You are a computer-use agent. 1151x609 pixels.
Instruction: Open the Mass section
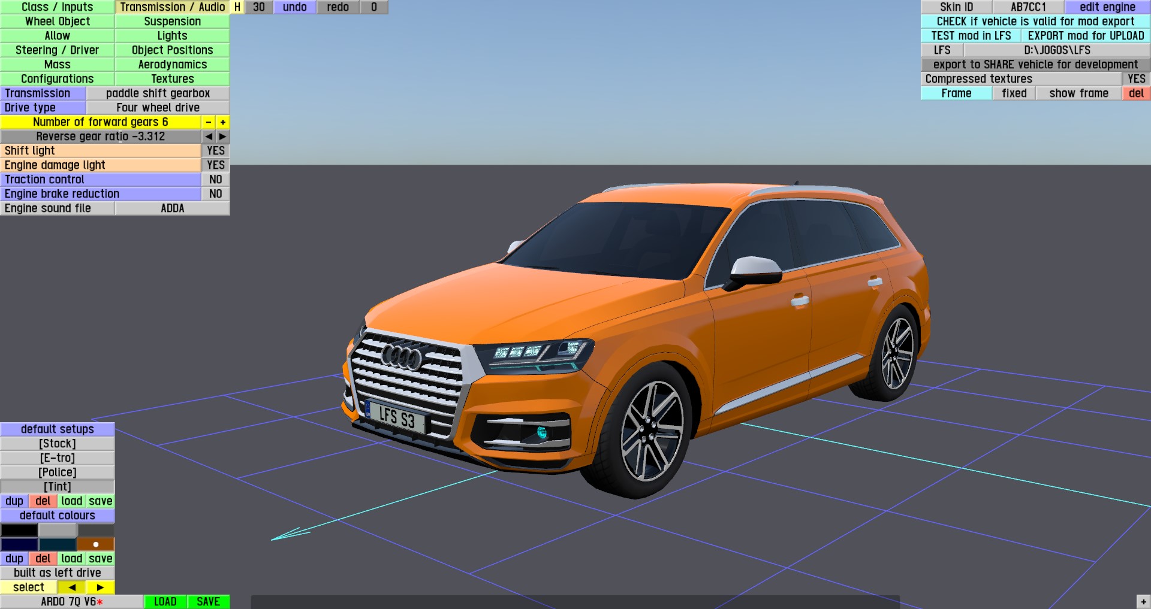[58, 65]
